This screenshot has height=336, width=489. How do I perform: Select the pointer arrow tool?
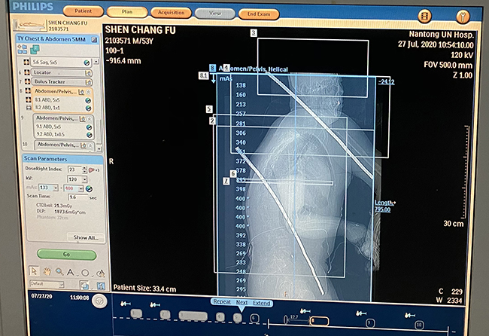click(35, 272)
